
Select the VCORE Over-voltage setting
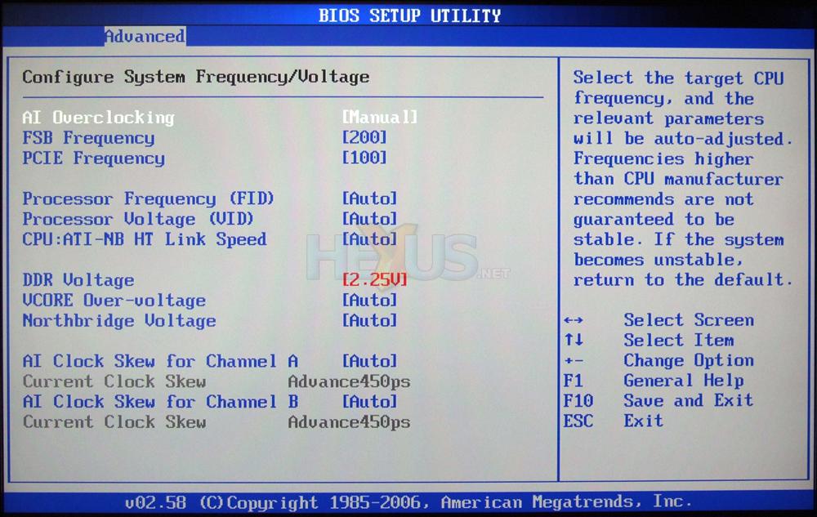(114, 301)
